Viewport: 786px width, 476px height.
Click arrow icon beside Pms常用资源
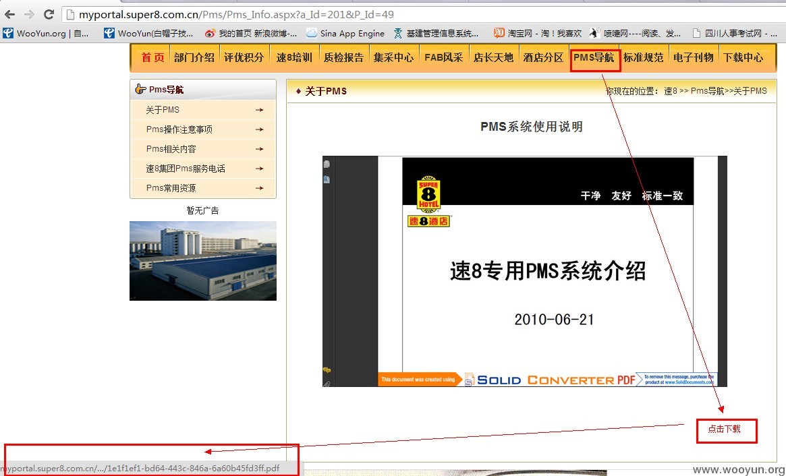click(x=259, y=188)
